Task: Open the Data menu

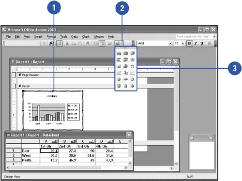Action: [x=75, y=37]
